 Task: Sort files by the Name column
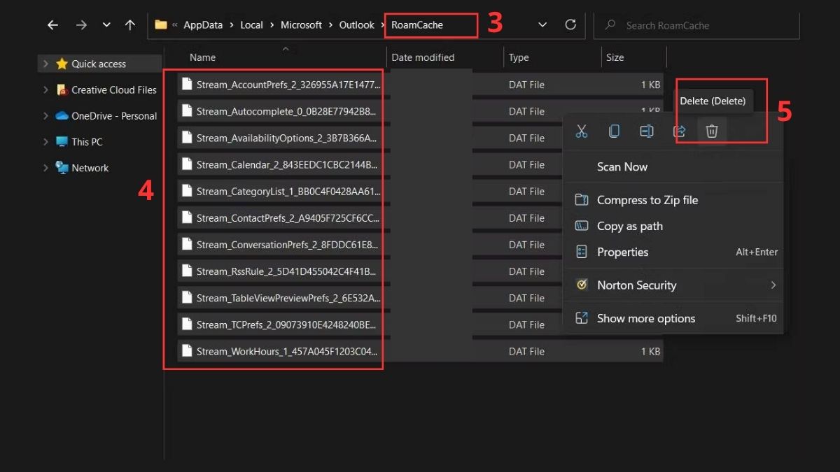coord(202,57)
